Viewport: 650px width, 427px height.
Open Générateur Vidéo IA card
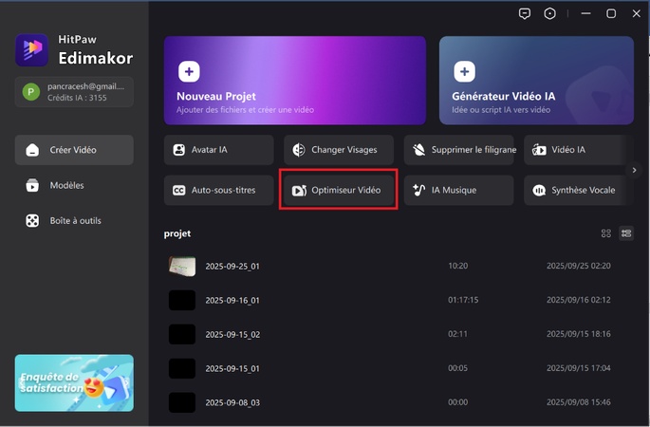coord(536,81)
